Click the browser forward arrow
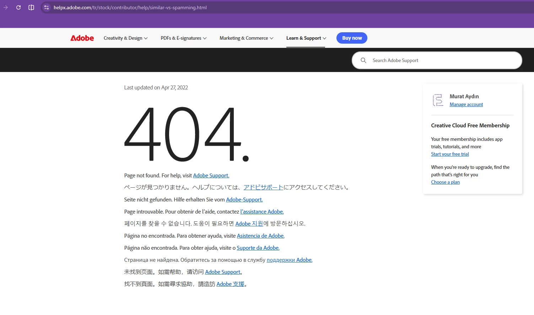The image size is (534, 315). tap(6, 7)
